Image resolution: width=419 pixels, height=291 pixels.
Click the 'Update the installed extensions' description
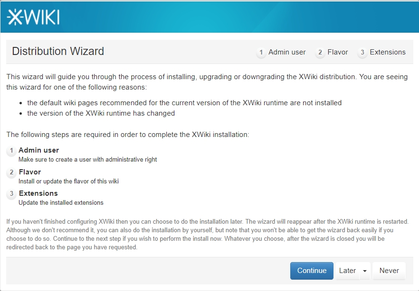61,202
